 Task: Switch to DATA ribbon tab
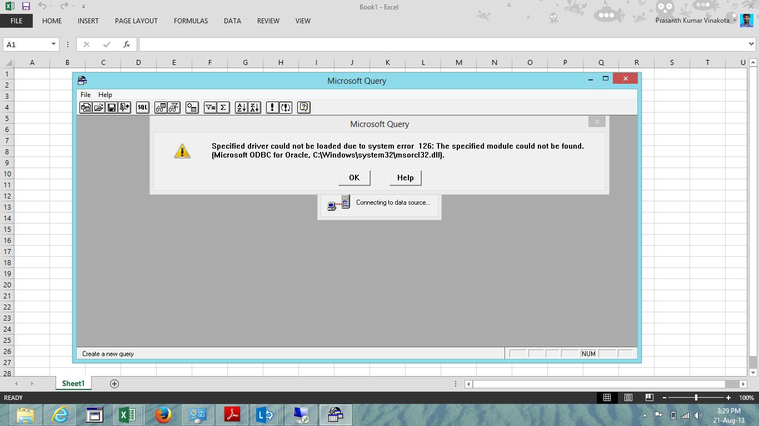232,21
